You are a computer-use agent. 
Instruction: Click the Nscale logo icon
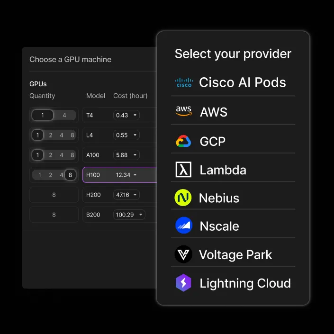click(184, 226)
